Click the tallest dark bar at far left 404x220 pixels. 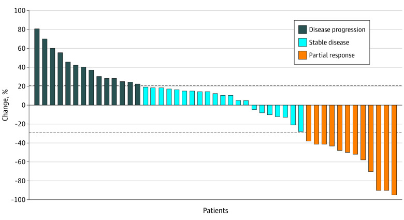tap(37, 67)
